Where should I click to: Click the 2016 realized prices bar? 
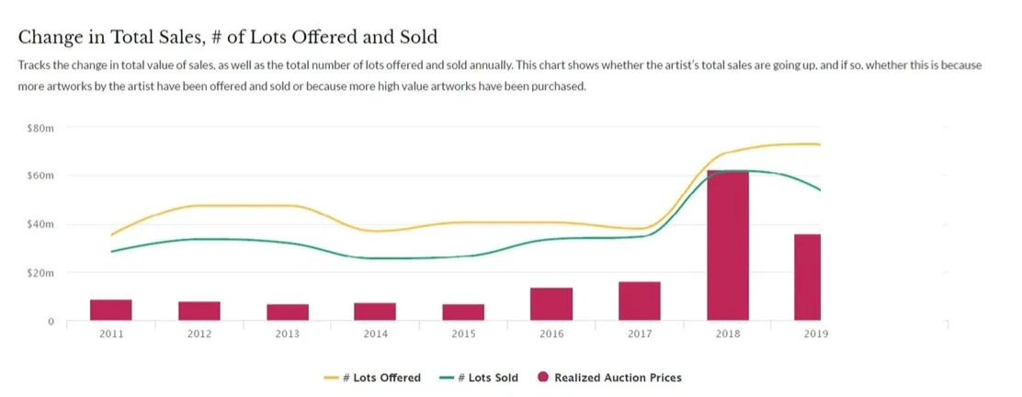point(551,304)
